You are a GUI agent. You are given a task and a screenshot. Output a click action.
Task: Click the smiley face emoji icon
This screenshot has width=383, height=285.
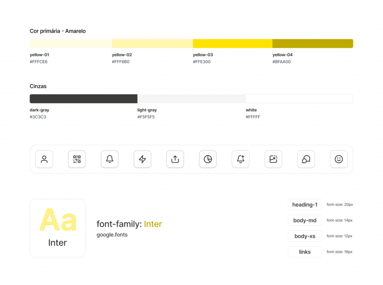(338, 159)
